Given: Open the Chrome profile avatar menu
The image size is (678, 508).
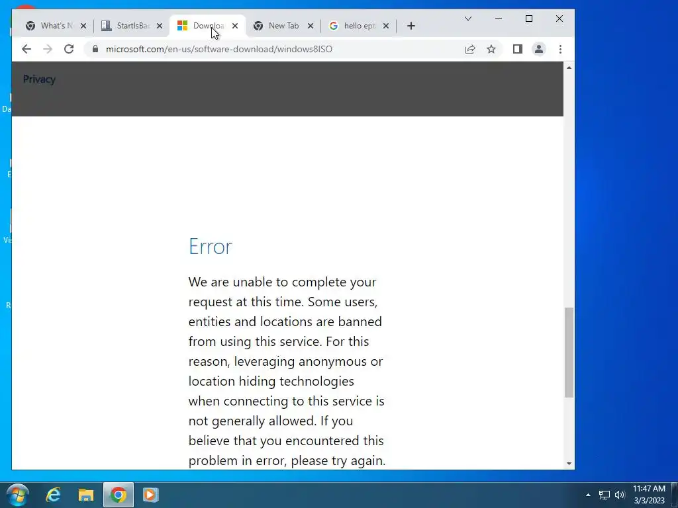Looking at the screenshot, I should (x=539, y=49).
